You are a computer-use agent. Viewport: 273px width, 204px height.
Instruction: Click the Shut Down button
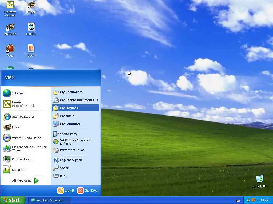pyautogui.click(x=88, y=190)
